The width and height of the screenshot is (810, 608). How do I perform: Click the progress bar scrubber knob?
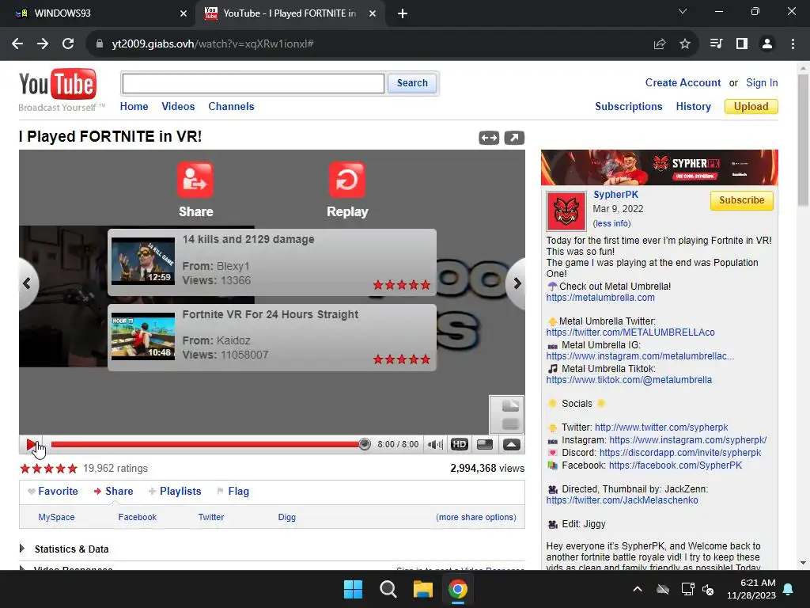point(364,444)
